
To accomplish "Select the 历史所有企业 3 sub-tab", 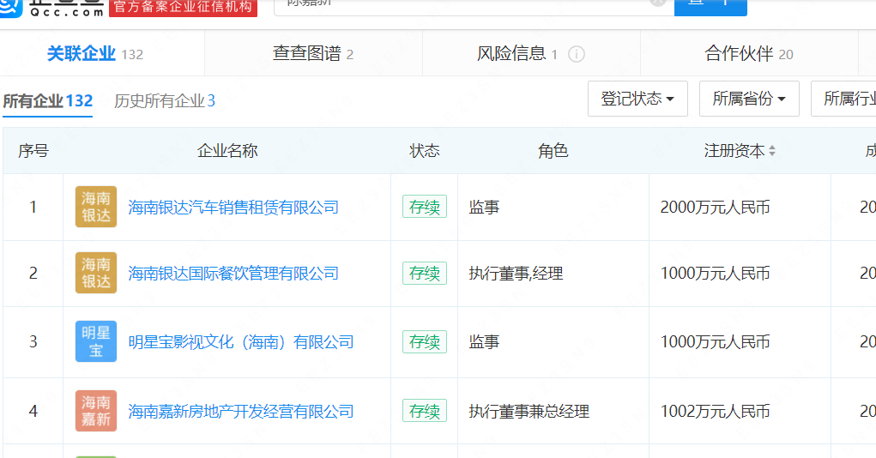I will coord(164,101).
